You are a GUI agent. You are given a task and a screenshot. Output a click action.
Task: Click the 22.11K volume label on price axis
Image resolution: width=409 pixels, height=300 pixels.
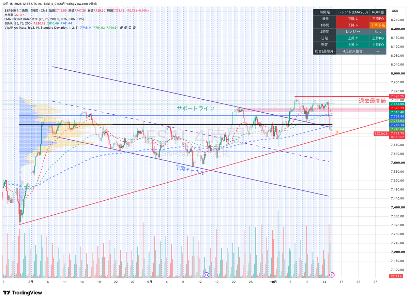coord(397,276)
